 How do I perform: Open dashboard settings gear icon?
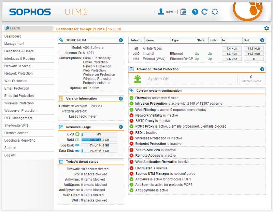267,28
